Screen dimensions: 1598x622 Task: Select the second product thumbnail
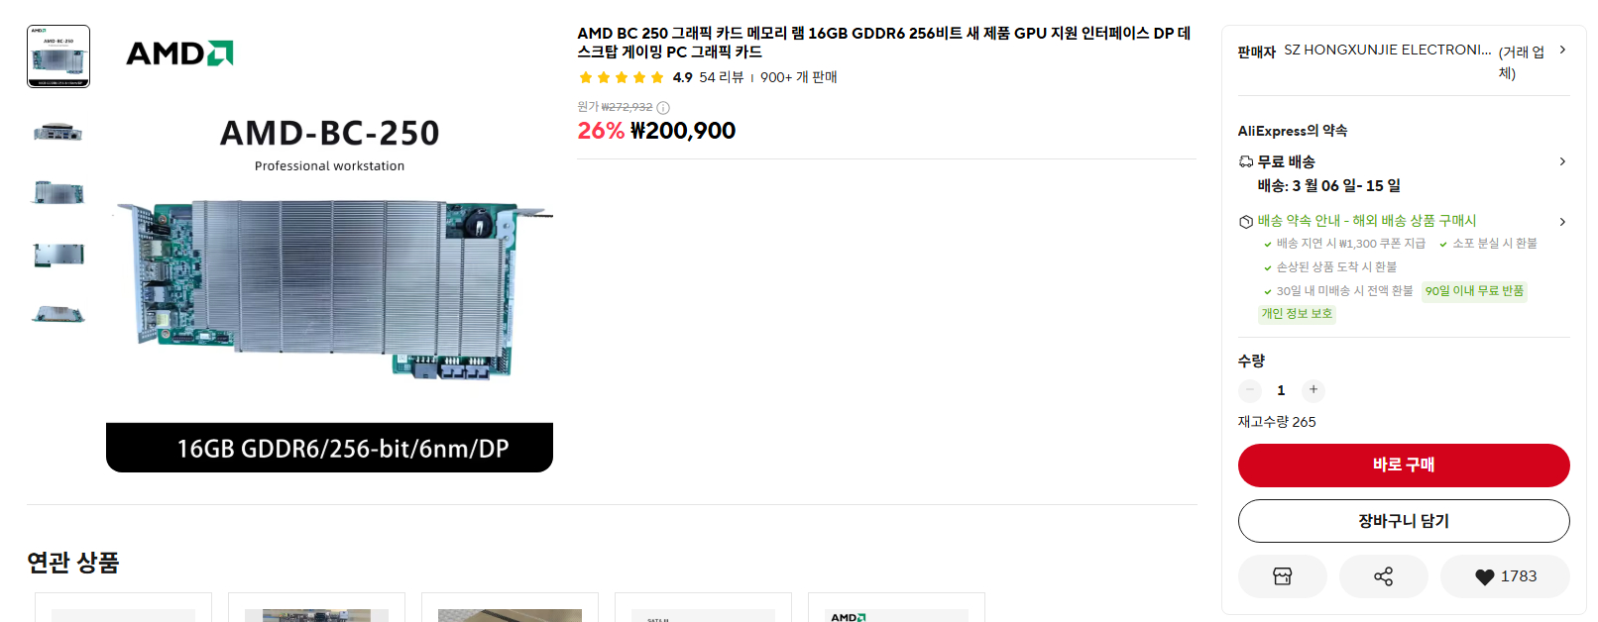[x=58, y=132]
